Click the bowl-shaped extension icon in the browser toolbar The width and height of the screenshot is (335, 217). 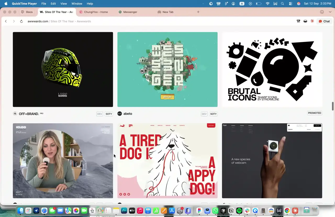coord(305,21)
